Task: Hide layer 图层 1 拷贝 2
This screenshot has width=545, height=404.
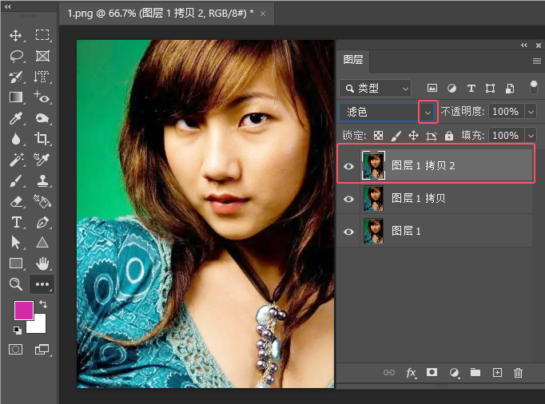Action: (x=348, y=166)
